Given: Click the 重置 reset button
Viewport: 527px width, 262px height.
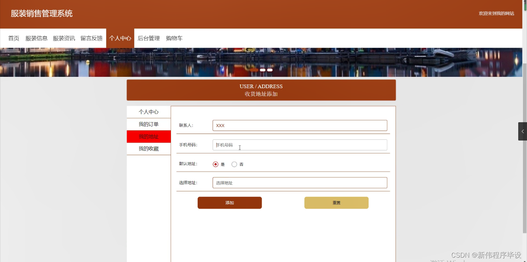Looking at the screenshot, I should point(336,202).
